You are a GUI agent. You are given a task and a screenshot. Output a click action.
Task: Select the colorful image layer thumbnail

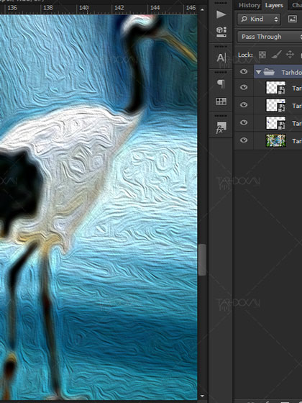[275, 140]
